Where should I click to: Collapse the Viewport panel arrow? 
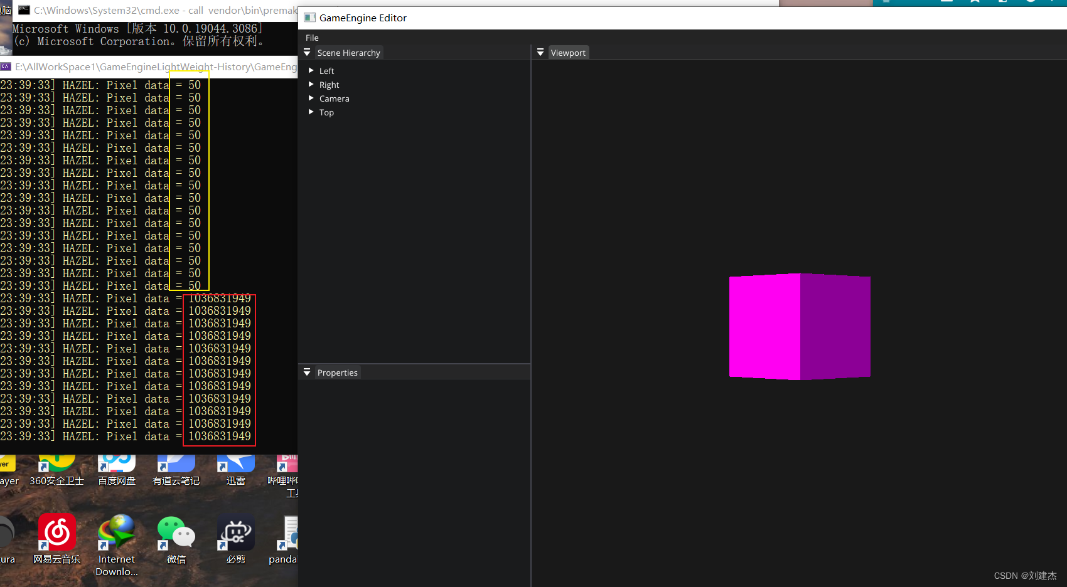pyautogui.click(x=540, y=53)
